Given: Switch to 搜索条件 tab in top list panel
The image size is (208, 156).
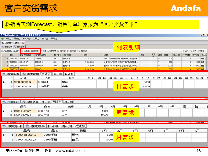Looking at the screenshot, I should [7, 47].
